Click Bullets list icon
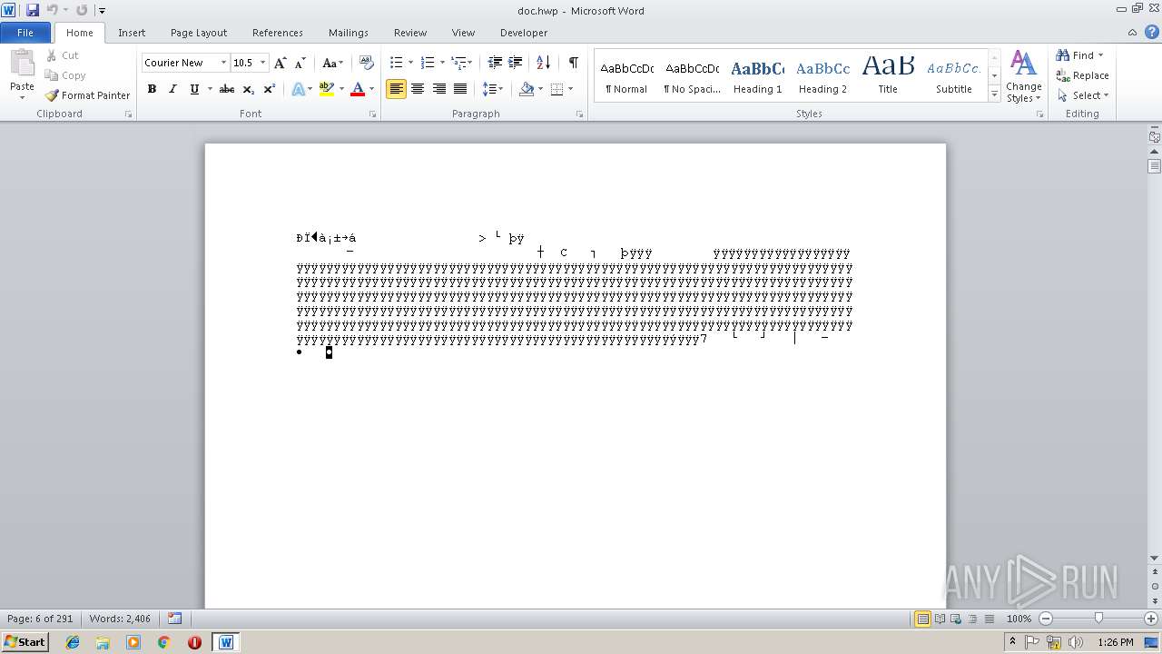This screenshot has width=1162, height=654. click(396, 63)
